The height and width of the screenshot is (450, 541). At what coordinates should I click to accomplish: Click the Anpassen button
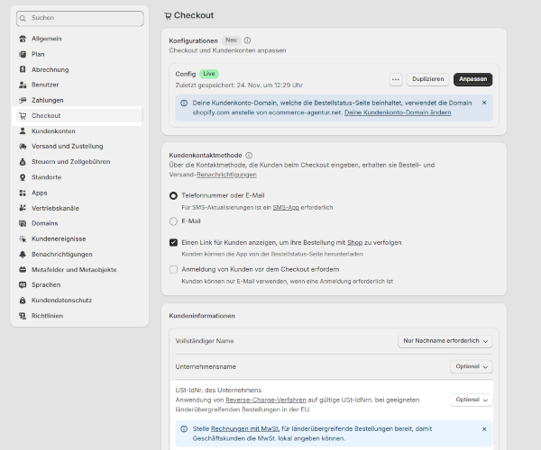pos(472,79)
